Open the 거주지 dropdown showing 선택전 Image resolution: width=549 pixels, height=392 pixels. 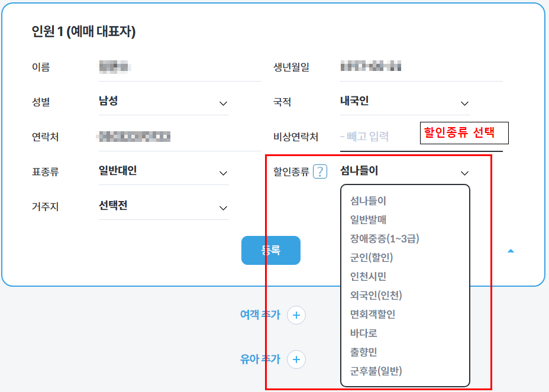click(223, 208)
